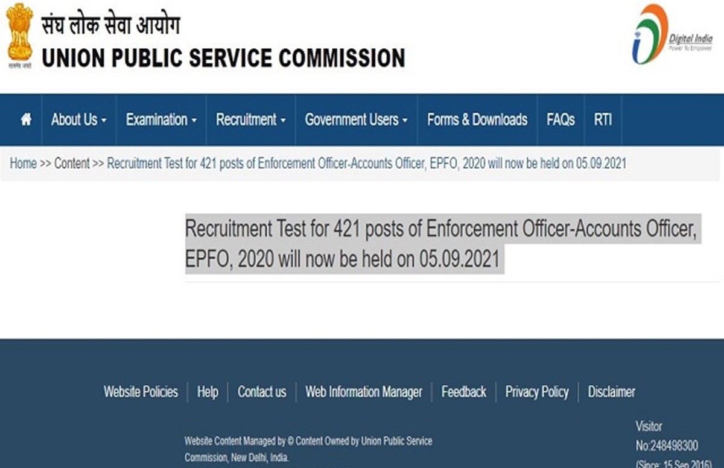Screen dimensions: 724x468
Task: Click the highlighted Recruitment Test headline
Action: (x=440, y=244)
